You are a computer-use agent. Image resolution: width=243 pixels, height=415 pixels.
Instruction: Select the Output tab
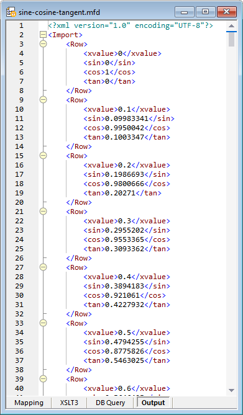click(x=154, y=403)
